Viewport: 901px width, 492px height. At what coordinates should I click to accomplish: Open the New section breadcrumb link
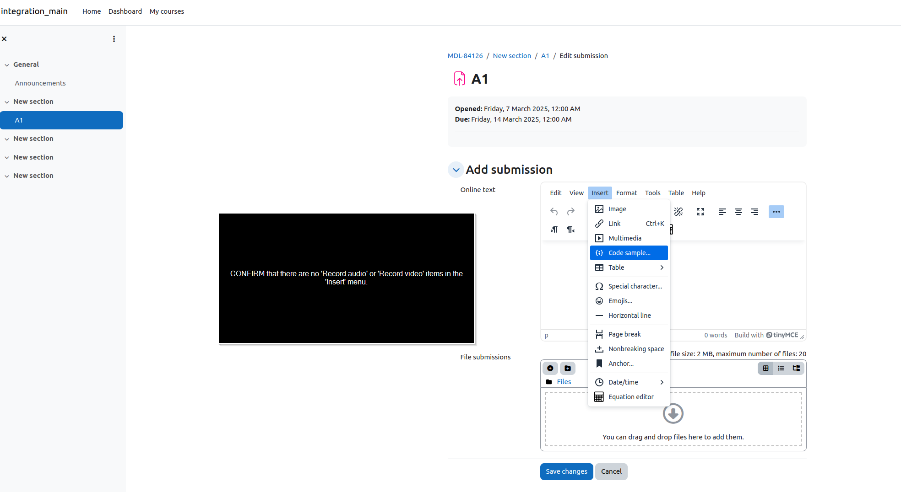point(512,56)
